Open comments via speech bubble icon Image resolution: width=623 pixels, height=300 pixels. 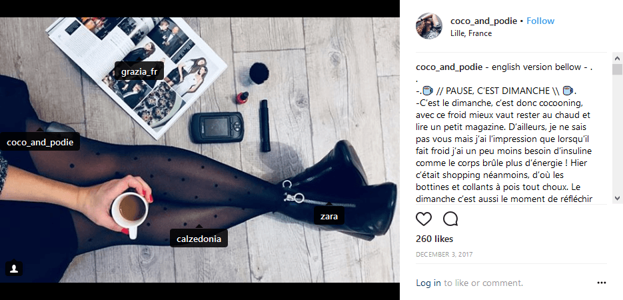tap(450, 219)
